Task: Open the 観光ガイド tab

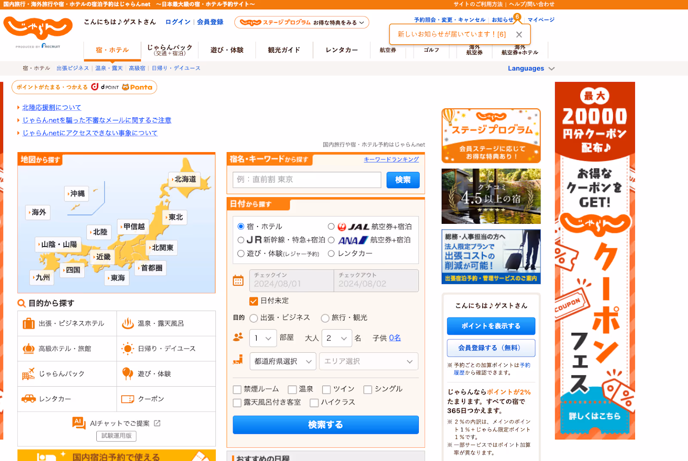Action: click(284, 50)
